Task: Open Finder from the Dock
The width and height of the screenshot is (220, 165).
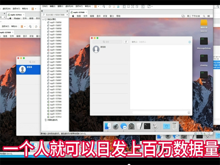Action: click(108, 126)
